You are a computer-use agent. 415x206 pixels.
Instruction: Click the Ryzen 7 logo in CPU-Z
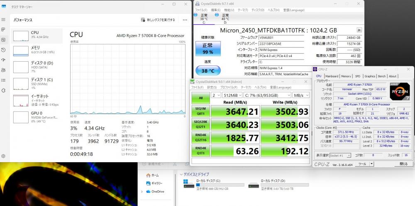click(x=400, y=91)
